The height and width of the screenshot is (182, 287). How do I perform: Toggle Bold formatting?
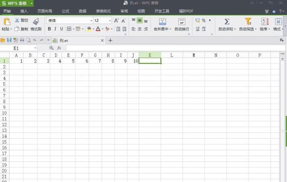click(49, 29)
